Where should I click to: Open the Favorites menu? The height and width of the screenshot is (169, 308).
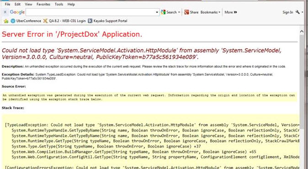click(x=43, y=4)
